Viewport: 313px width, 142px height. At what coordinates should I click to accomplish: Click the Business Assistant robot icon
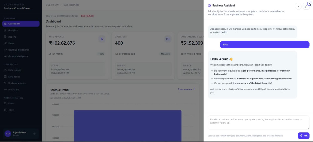point(209,5)
